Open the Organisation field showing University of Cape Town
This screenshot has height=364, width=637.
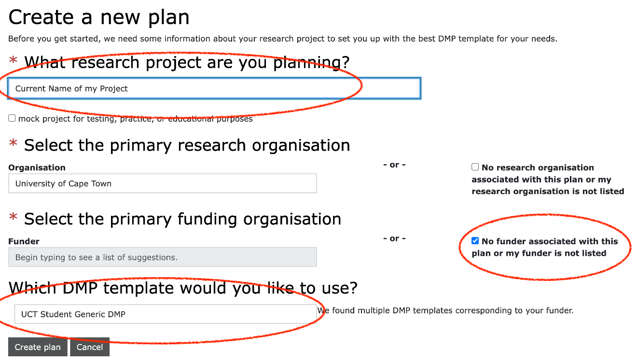click(x=162, y=183)
